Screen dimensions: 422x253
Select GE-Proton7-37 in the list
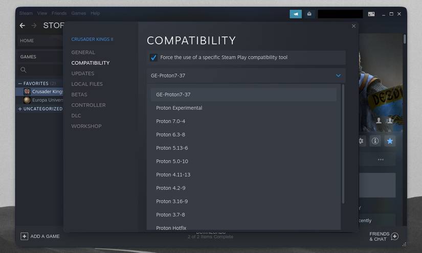(243, 95)
